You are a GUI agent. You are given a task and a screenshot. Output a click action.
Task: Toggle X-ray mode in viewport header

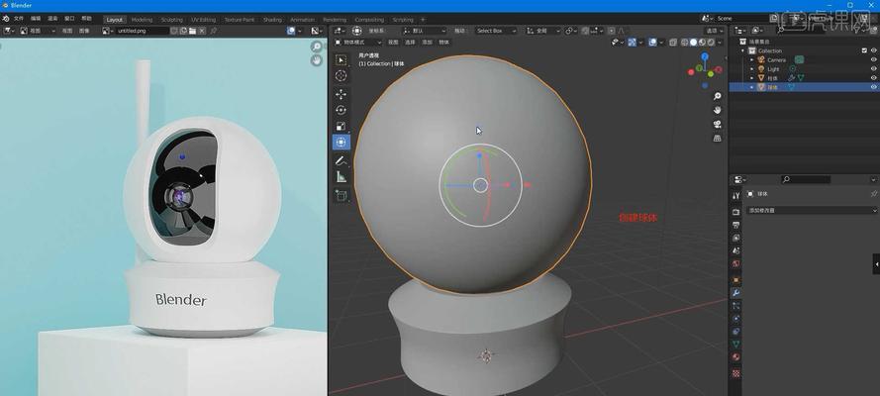pos(673,42)
